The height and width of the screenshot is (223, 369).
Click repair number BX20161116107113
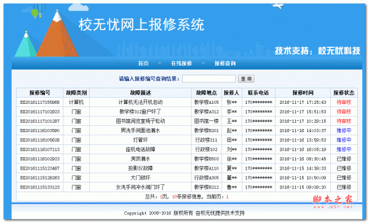coord(40,149)
